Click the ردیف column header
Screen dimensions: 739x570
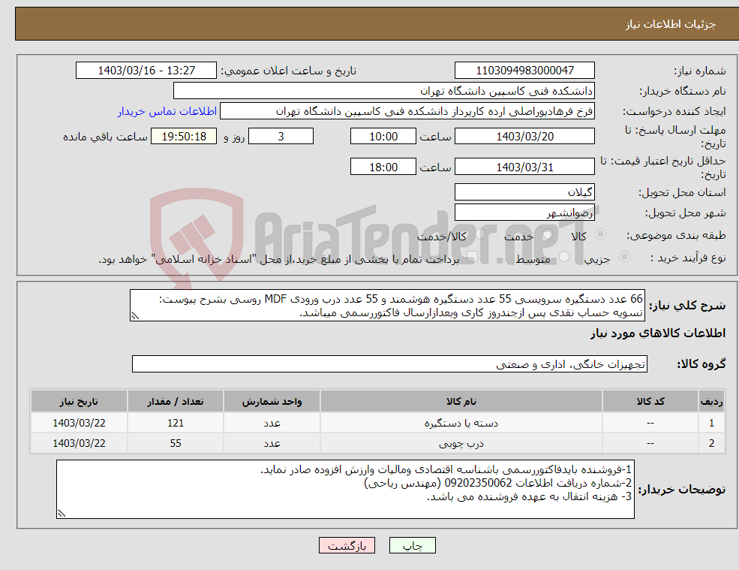[x=712, y=402]
